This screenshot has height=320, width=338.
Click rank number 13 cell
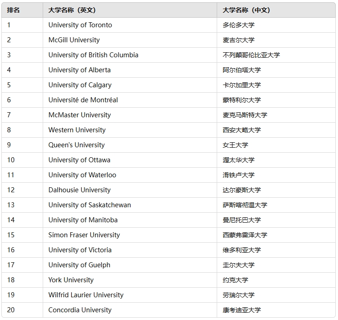(x=22, y=205)
